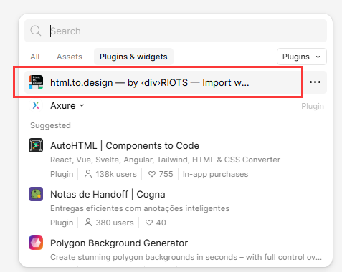Screen dimensions: 342x272
Task: Open the Plugins filter dropdown
Action: point(302,57)
